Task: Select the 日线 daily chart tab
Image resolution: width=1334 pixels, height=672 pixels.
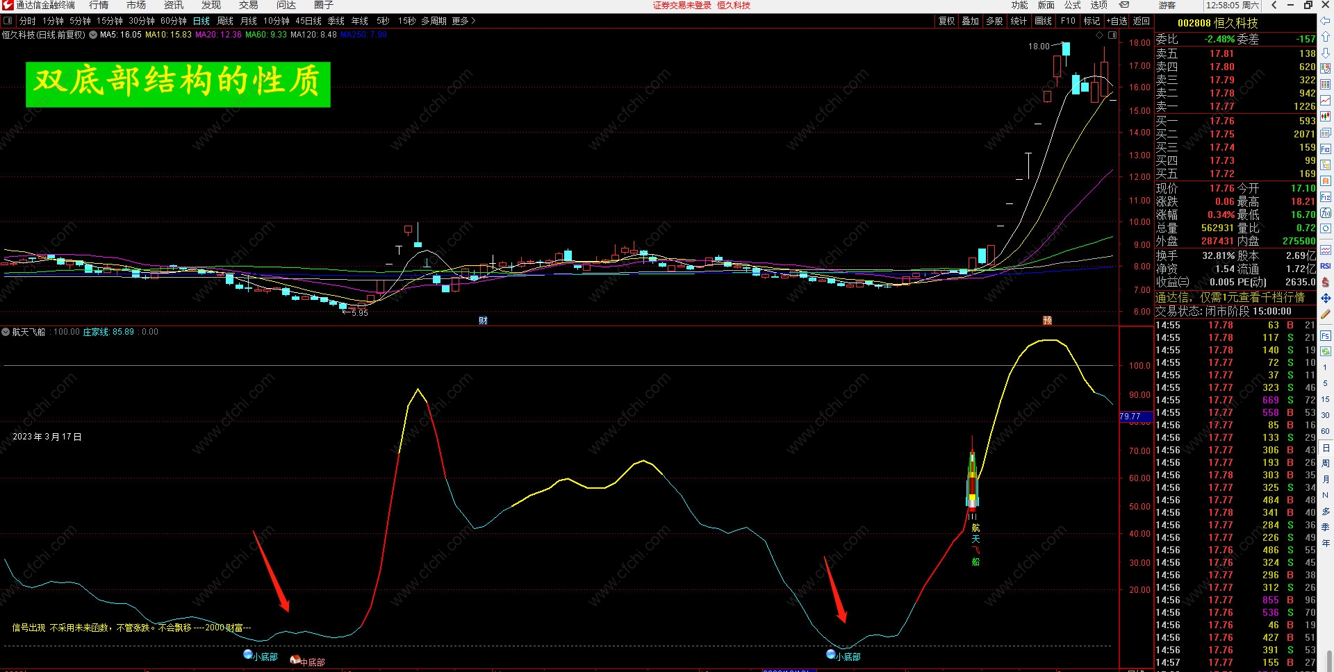Action: [x=201, y=21]
